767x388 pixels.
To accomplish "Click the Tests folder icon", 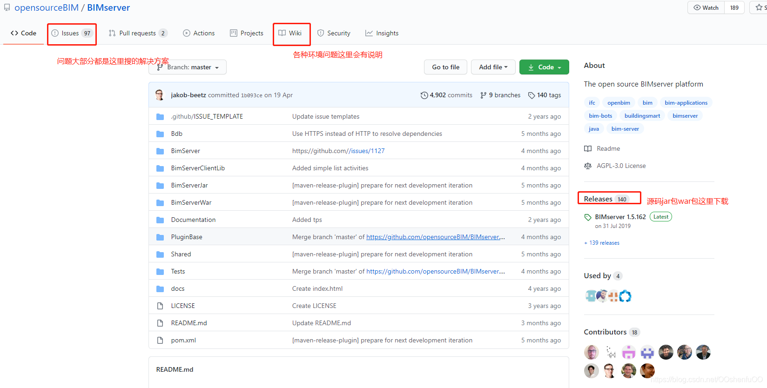I will pyautogui.click(x=160, y=271).
